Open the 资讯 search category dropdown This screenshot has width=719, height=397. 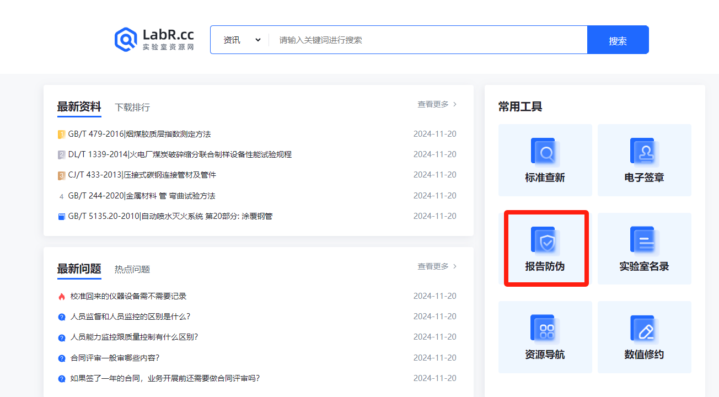coord(242,40)
